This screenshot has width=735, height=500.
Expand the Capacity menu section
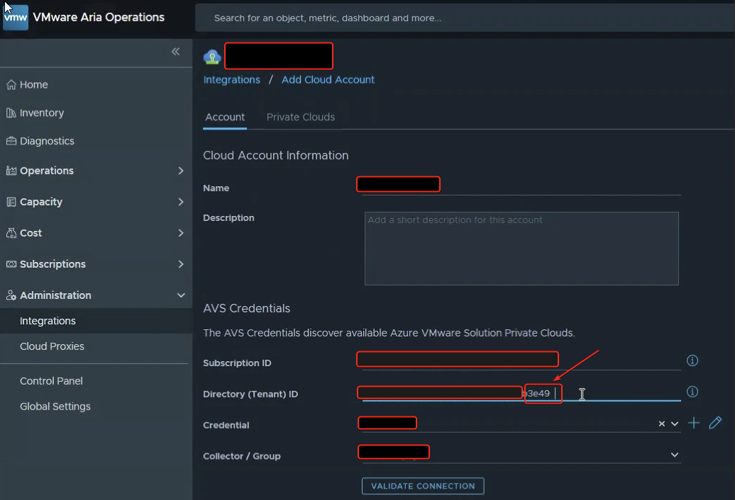[180, 202]
